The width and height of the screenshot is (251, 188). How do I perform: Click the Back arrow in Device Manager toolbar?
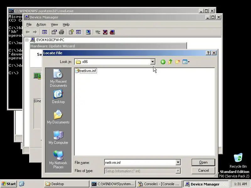point(28,32)
